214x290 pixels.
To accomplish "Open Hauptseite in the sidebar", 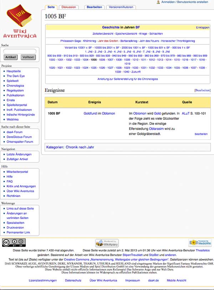I will coord(14,71).
